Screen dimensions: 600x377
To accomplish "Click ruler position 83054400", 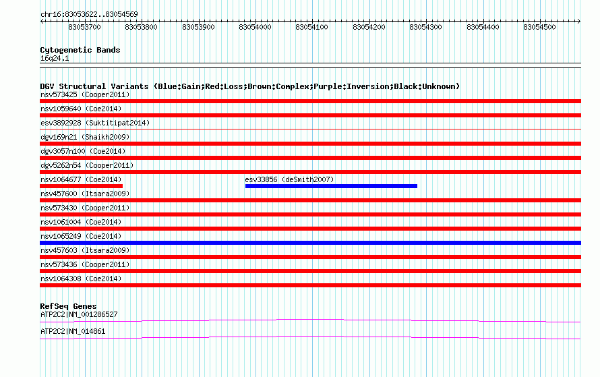I will point(483,27).
